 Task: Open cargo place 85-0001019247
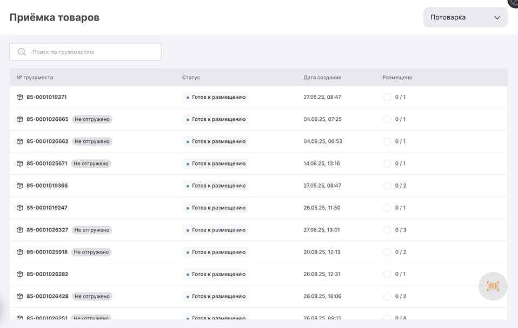[47, 208]
